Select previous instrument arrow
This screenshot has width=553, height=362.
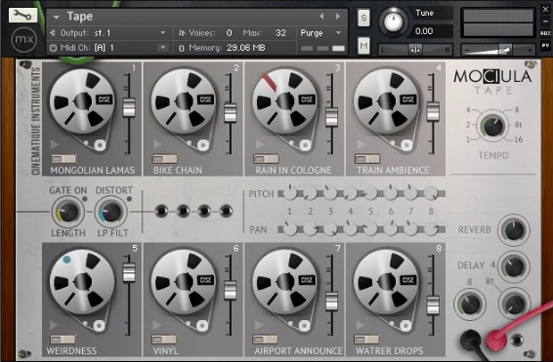(322, 16)
